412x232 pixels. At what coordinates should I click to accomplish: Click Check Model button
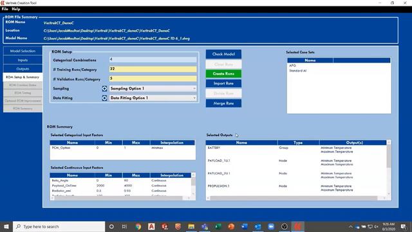(223, 54)
